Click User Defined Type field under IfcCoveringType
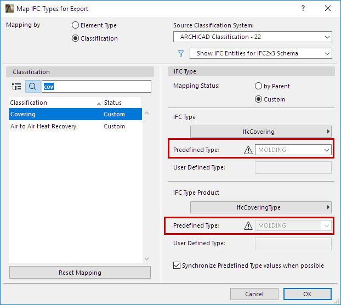 tap(293, 244)
